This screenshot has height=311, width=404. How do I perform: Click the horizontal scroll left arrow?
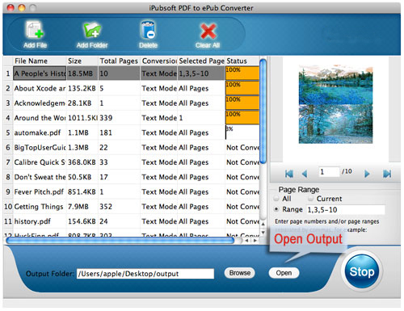pos(247,241)
